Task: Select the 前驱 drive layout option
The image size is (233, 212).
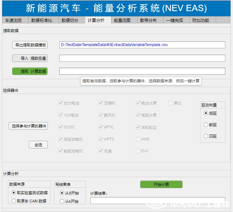Action: coord(206,125)
